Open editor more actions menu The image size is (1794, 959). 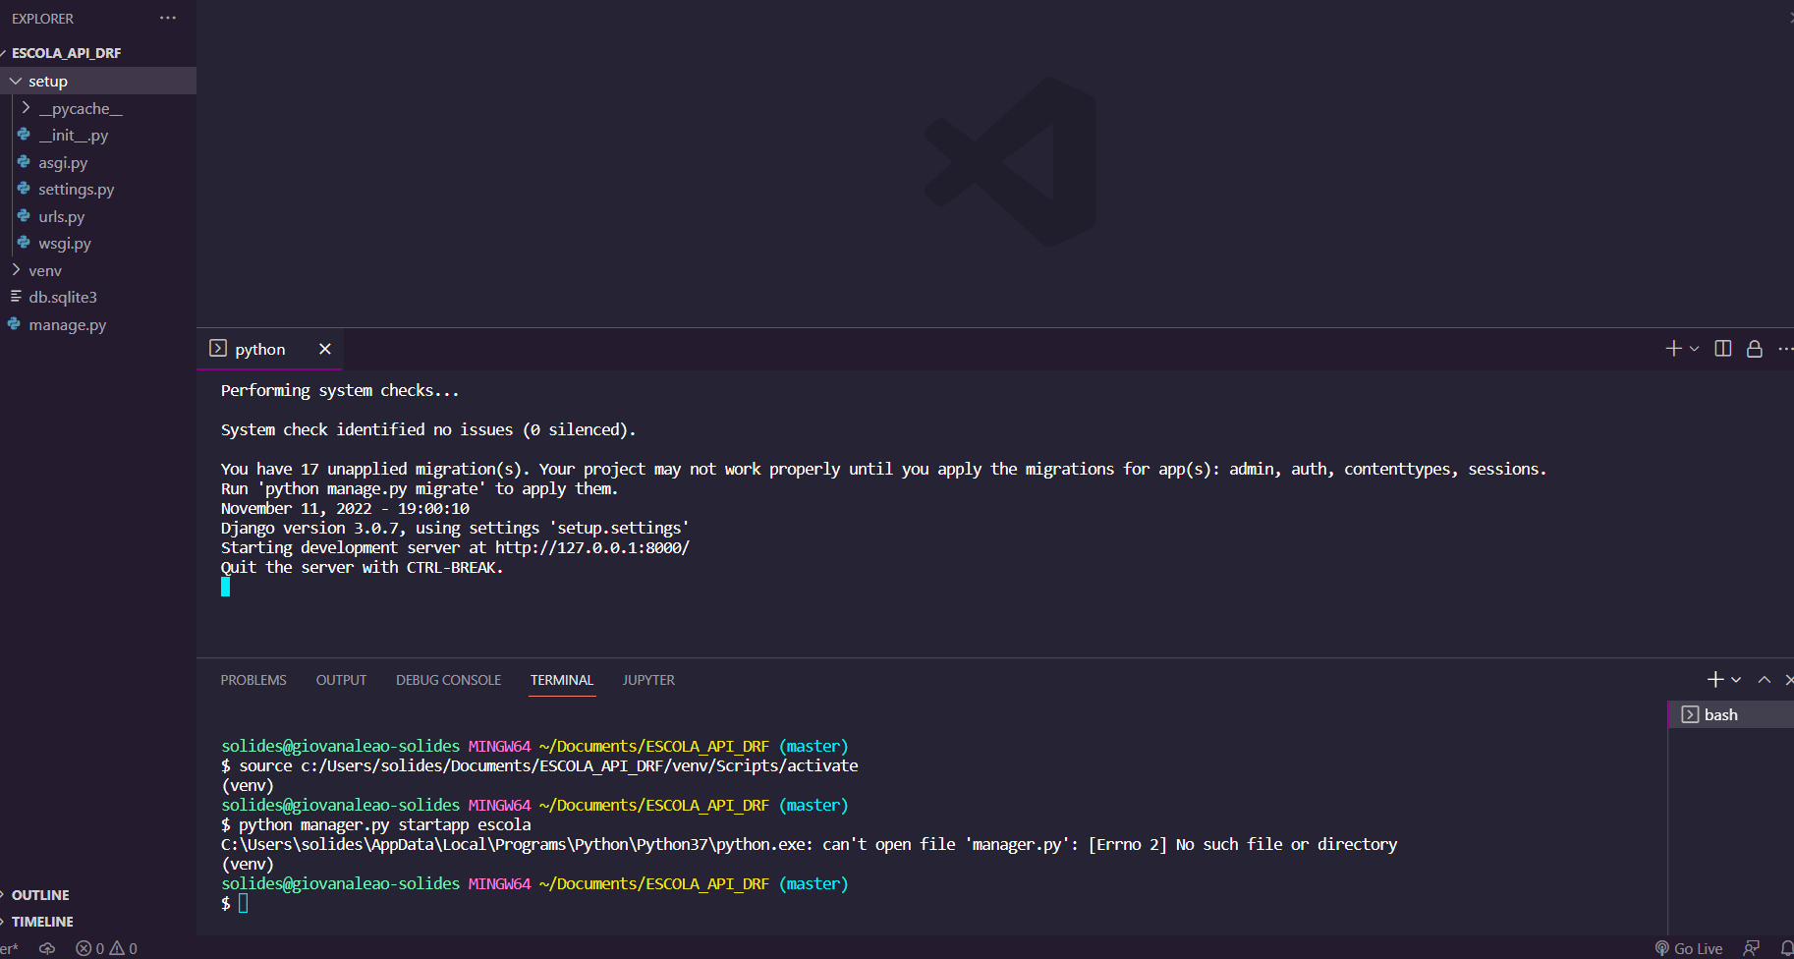click(x=1785, y=349)
